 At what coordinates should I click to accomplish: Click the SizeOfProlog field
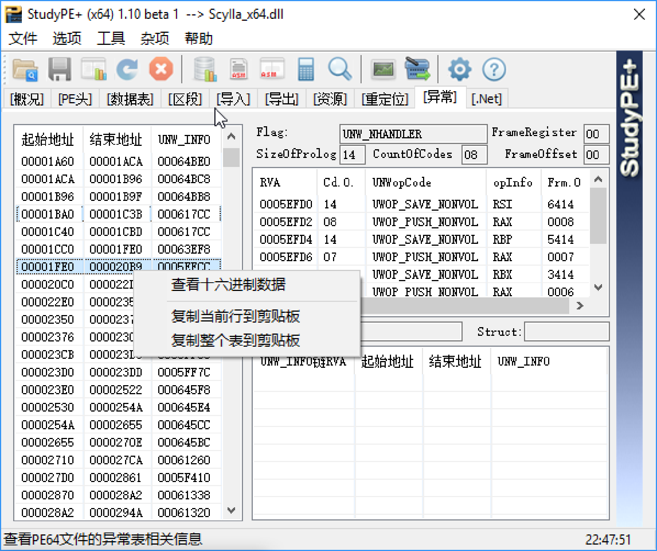(353, 155)
